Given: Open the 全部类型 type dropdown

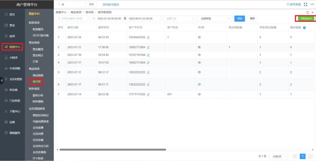Looking at the screenshot, I should [215, 19].
